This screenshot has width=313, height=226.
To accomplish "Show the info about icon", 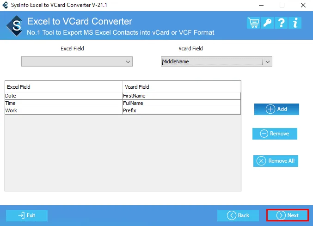I will (x=295, y=23).
